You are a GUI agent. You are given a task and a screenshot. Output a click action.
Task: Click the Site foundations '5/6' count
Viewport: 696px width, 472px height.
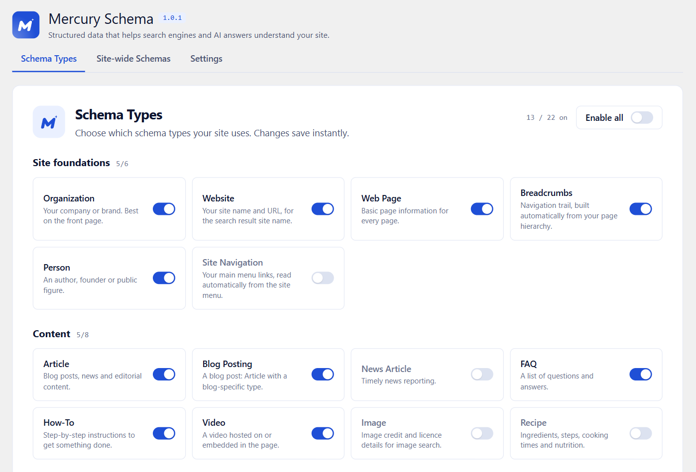click(x=122, y=164)
